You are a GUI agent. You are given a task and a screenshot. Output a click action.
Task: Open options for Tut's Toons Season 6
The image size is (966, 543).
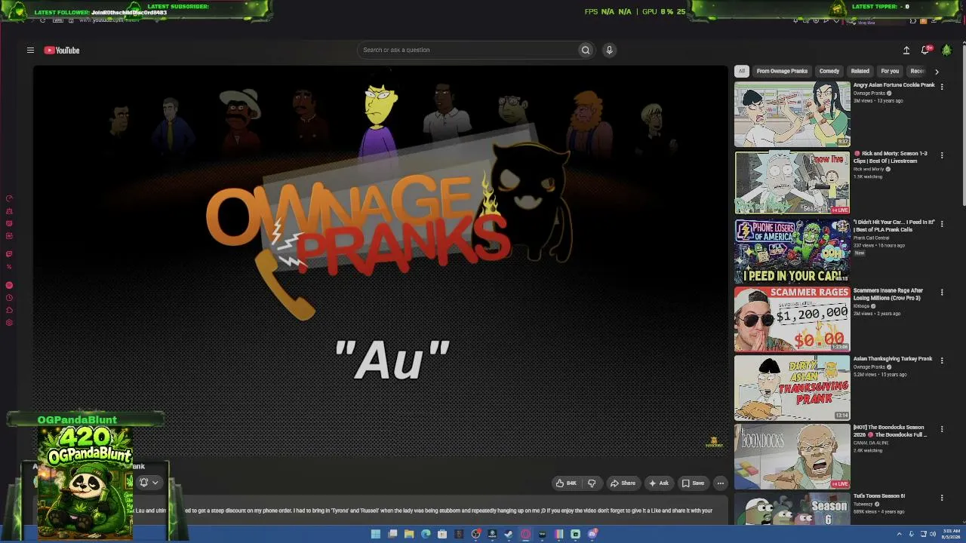(x=942, y=498)
